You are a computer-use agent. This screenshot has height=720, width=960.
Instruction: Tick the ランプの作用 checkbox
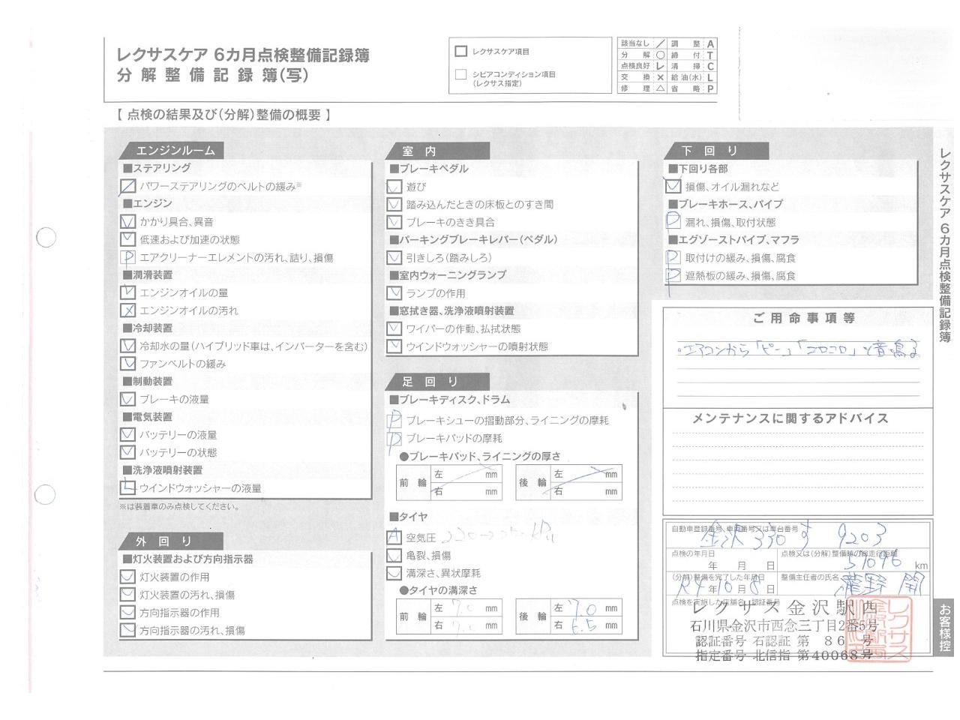tap(394, 293)
